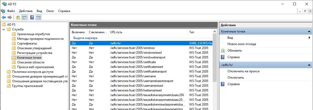Click the blue Back arrow in toolbar
The width and height of the screenshot is (313, 110).
coord(4,18)
